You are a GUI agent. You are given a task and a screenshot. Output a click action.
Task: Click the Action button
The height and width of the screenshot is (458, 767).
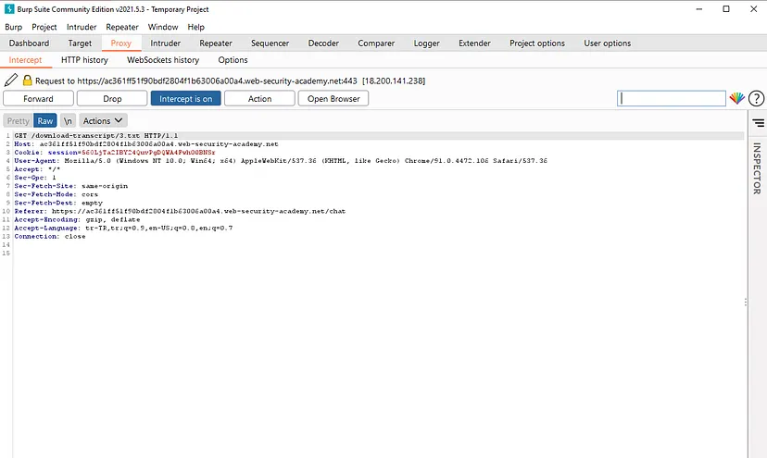(259, 98)
